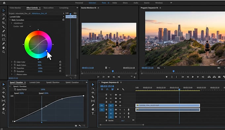Click the camera Export Frame icon
This screenshot has width=225, height=130.
(219, 77)
